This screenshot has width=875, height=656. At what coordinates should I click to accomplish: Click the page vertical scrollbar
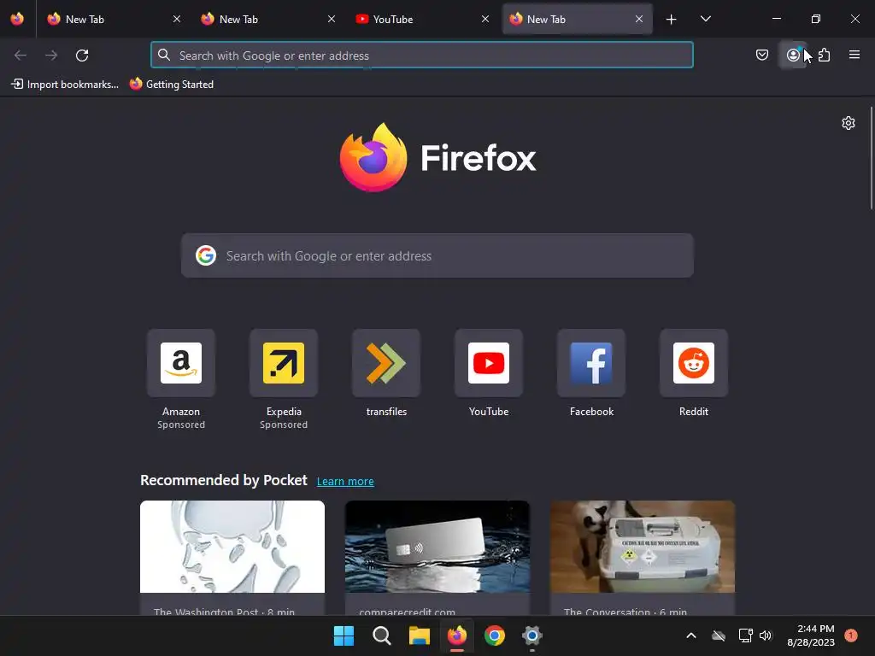871,158
